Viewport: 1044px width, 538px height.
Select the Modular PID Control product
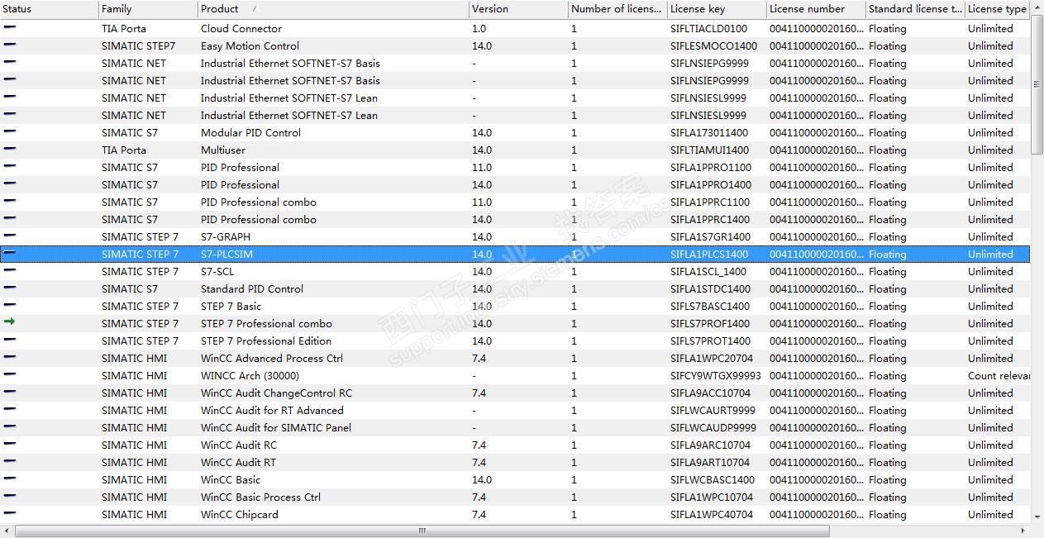(250, 132)
